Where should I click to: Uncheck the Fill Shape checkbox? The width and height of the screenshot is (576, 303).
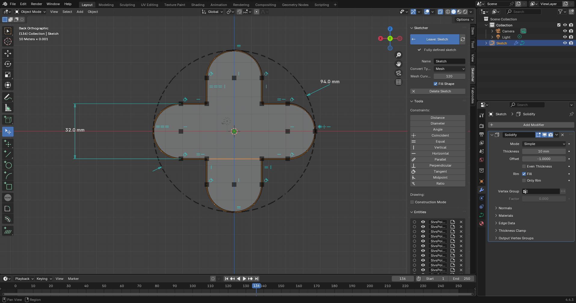click(x=436, y=84)
